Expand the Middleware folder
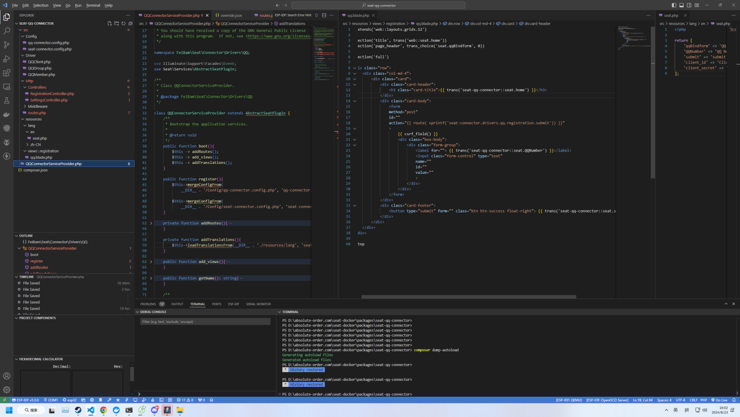 point(38,106)
